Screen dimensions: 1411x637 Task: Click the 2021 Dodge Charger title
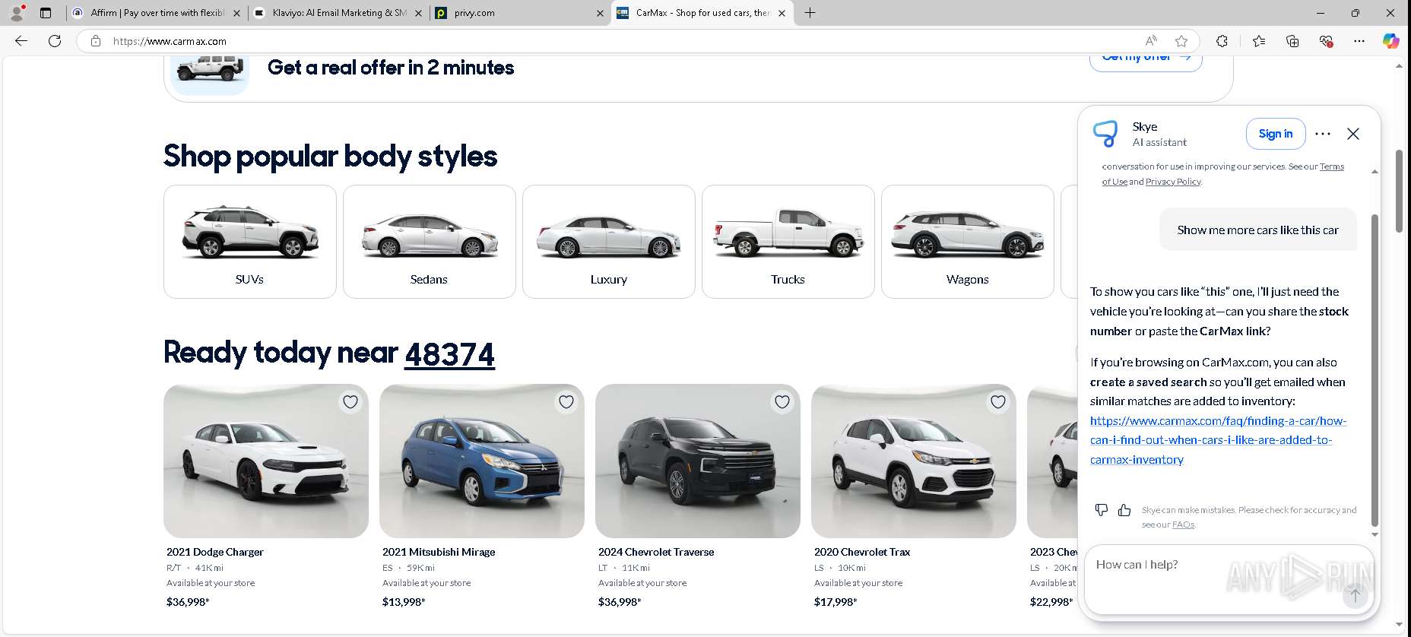click(215, 552)
